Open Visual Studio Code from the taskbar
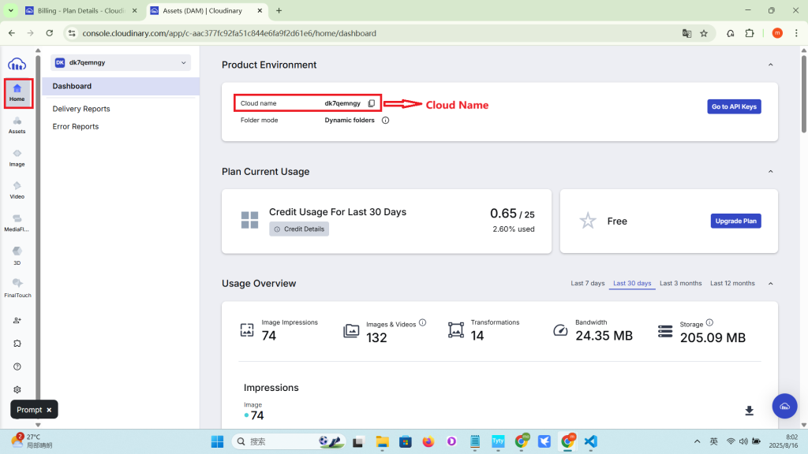 click(590, 441)
